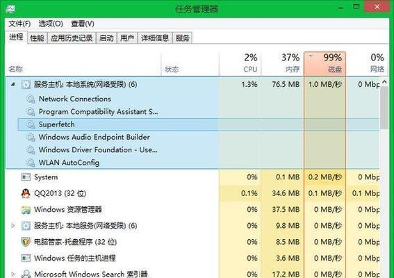Switch to the 详细信息 tab
The width and height of the screenshot is (394, 278).
click(x=155, y=38)
